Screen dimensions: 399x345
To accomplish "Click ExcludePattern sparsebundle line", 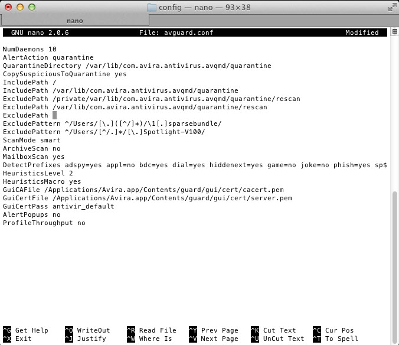I will 112,123.
